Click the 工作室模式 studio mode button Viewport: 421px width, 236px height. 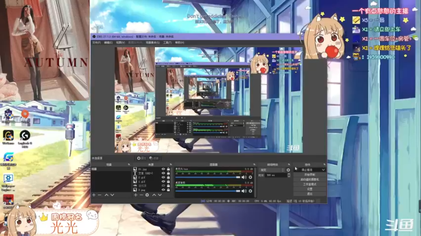pyautogui.click(x=310, y=185)
